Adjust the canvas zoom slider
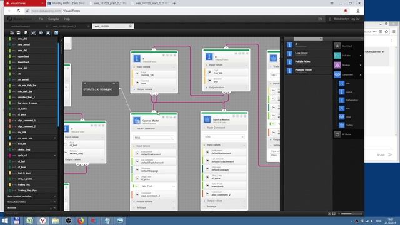The image size is (400, 225). 351,214
